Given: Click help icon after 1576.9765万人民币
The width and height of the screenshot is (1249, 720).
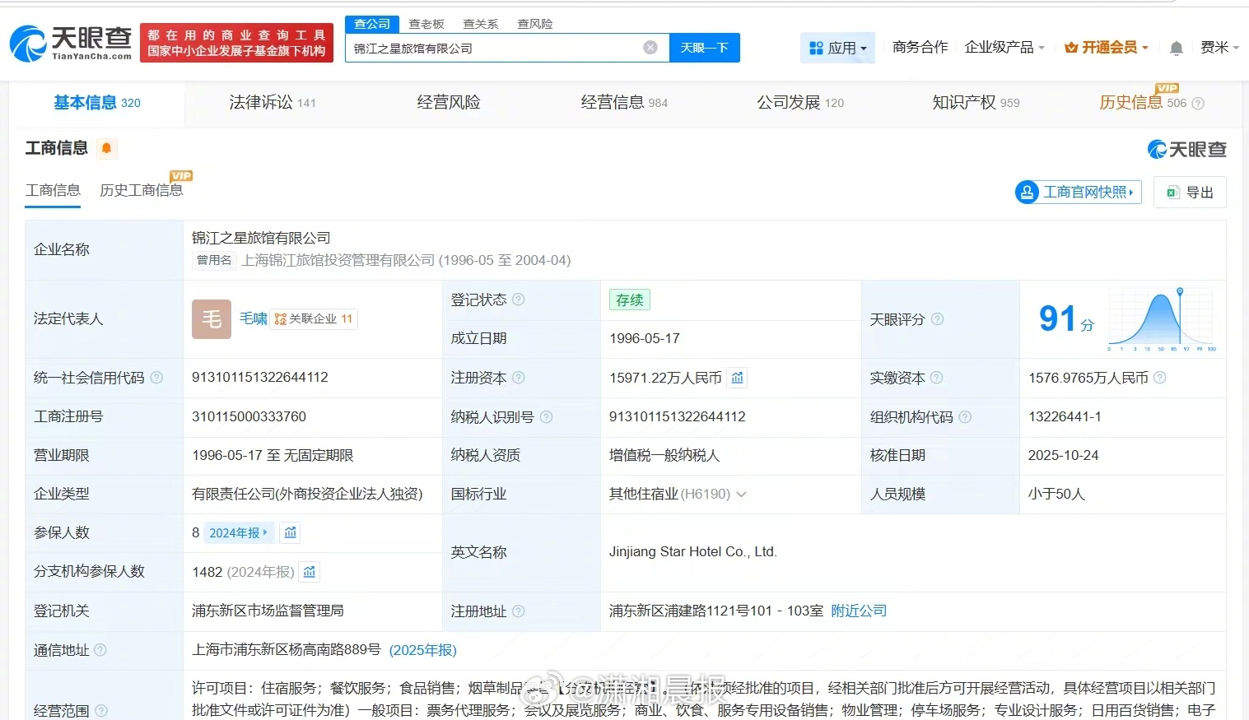Looking at the screenshot, I should (1160, 378).
